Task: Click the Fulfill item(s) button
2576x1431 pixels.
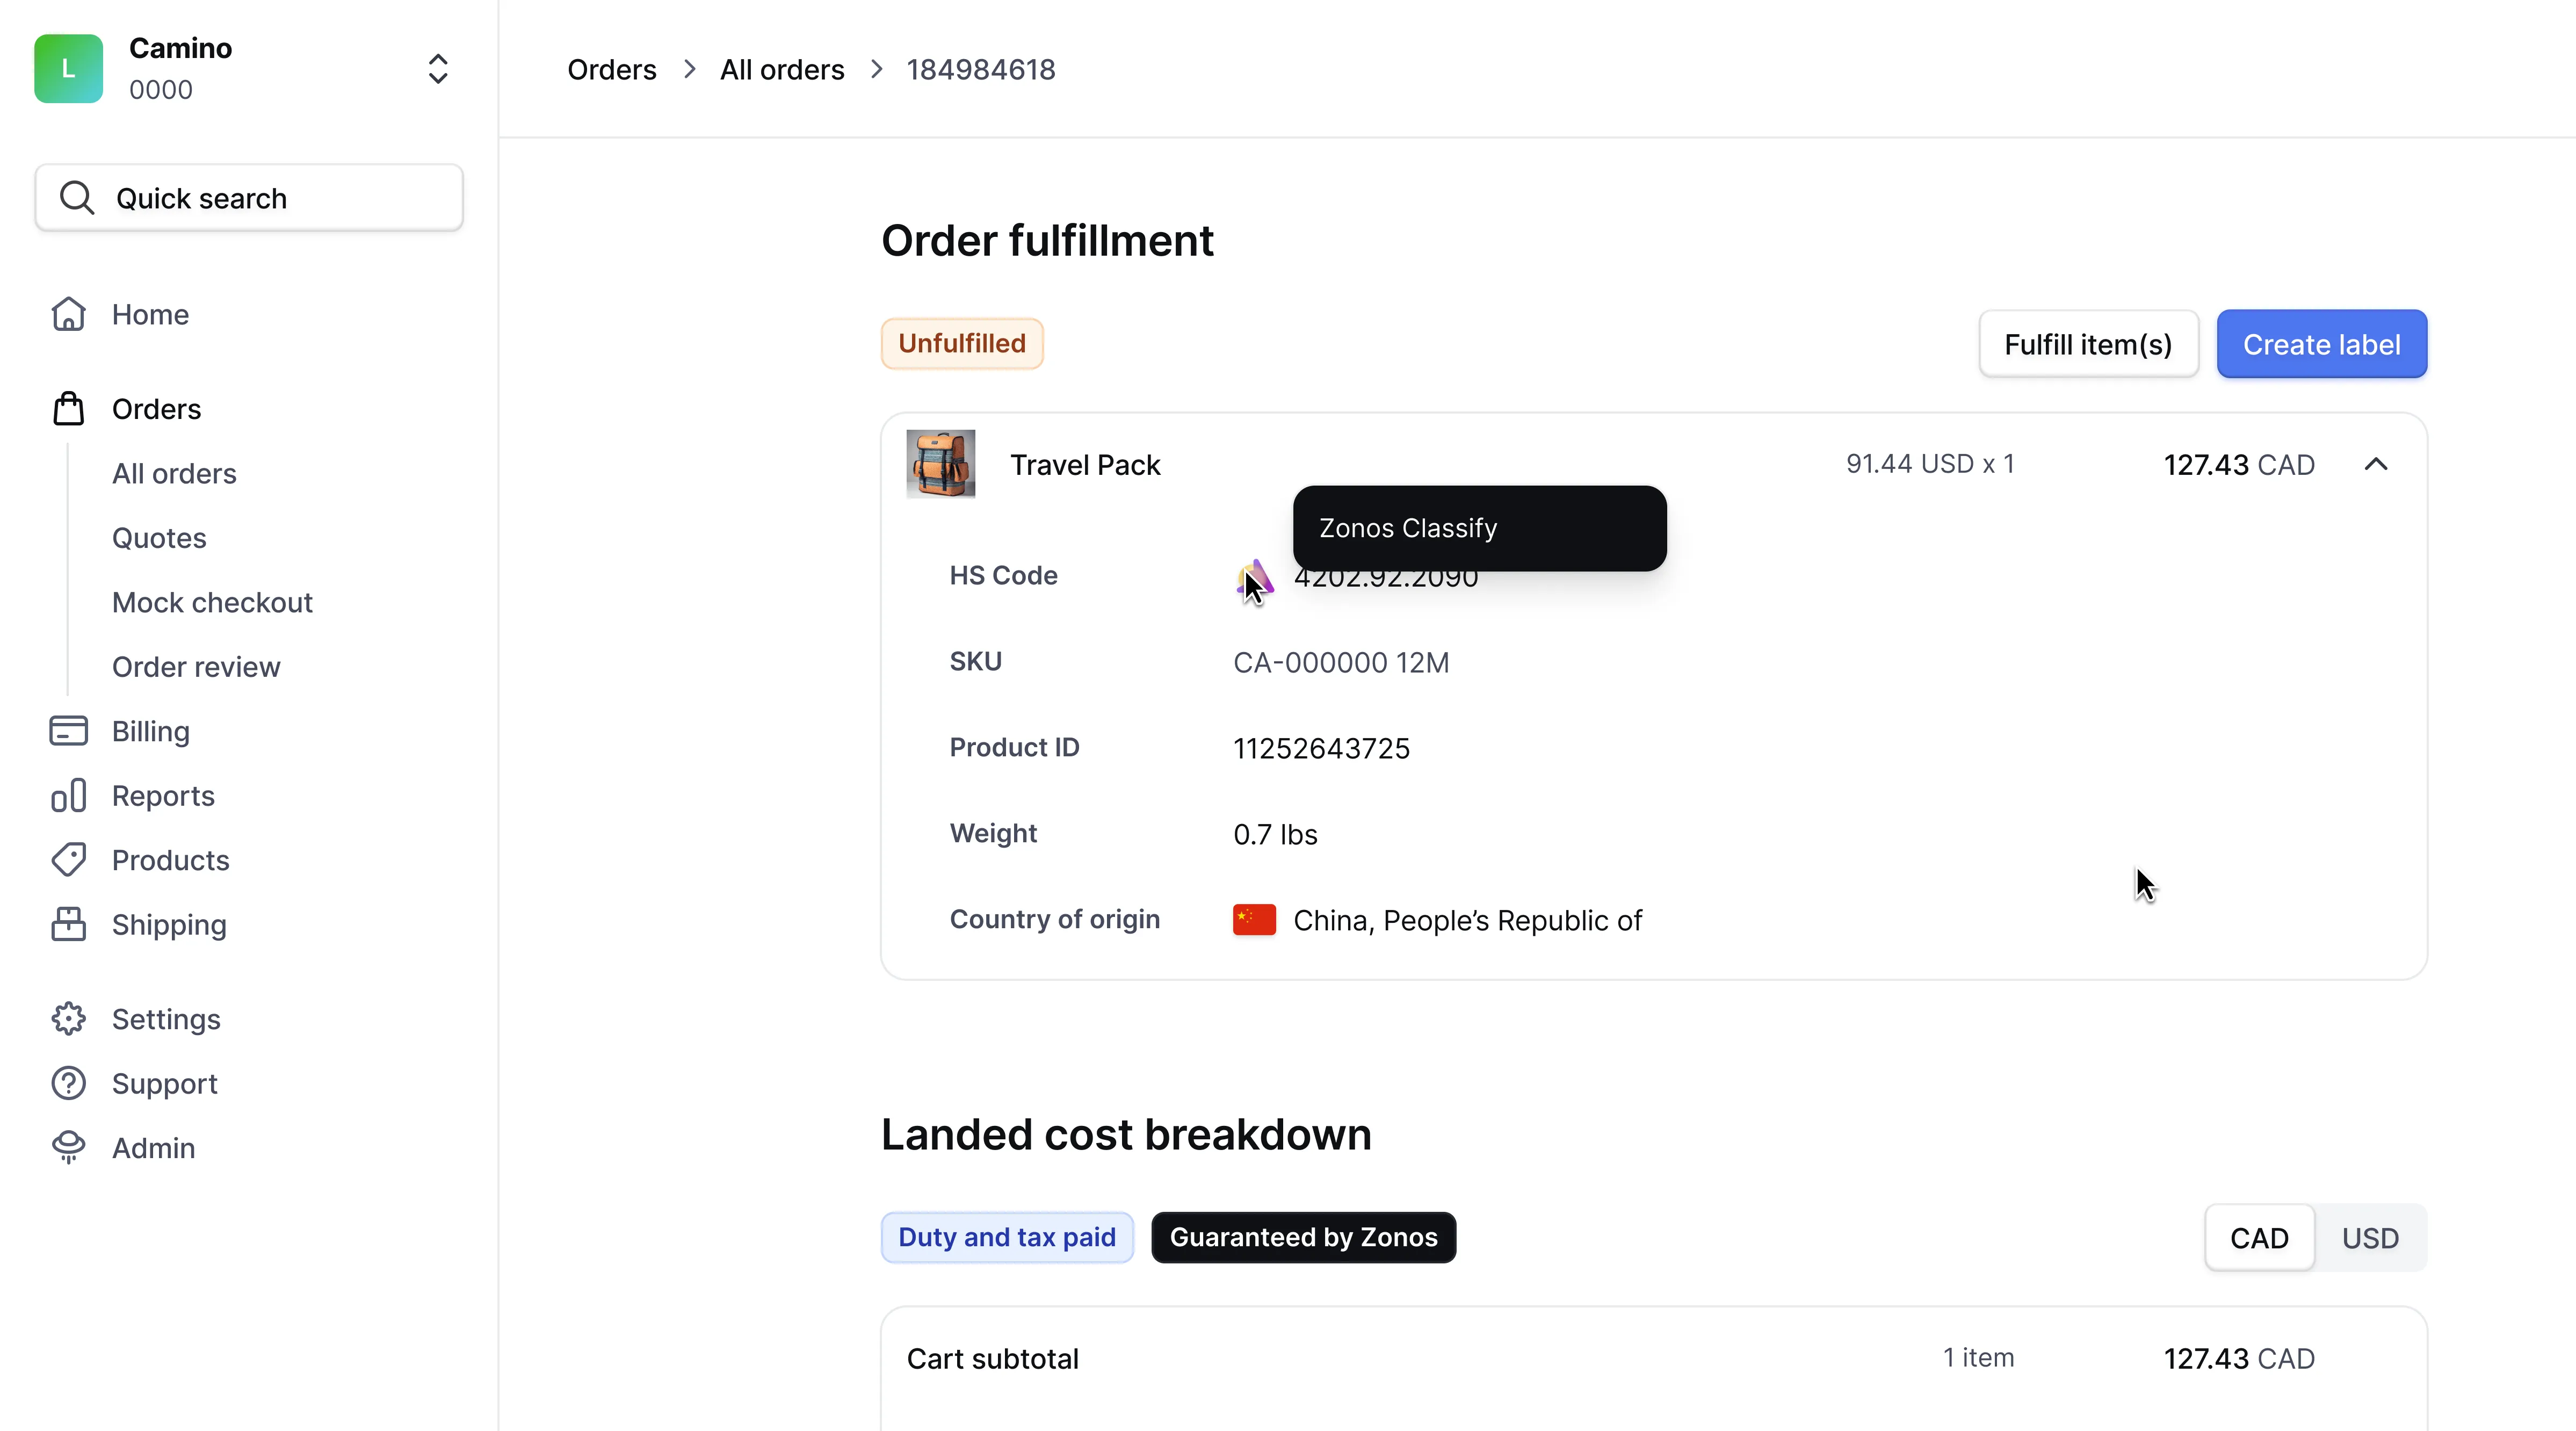Action: [x=2088, y=344]
